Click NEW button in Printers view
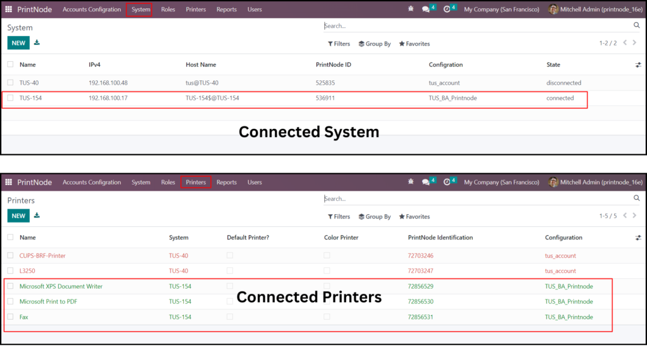The width and height of the screenshot is (647, 364). pos(18,216)
